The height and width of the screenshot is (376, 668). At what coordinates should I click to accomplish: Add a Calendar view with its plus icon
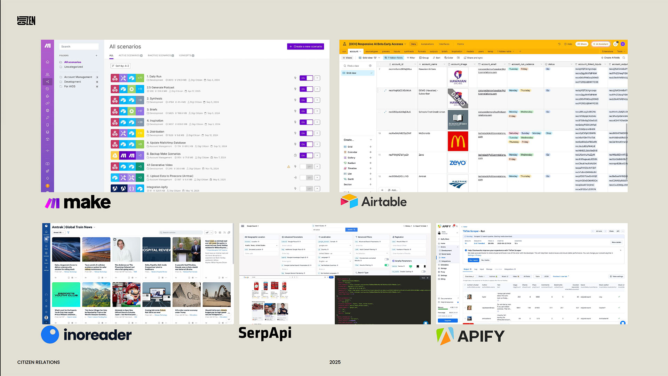click(371, 152)
